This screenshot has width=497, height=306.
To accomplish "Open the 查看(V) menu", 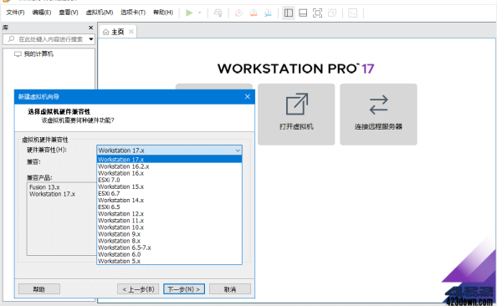I will [x=68, y=13].
